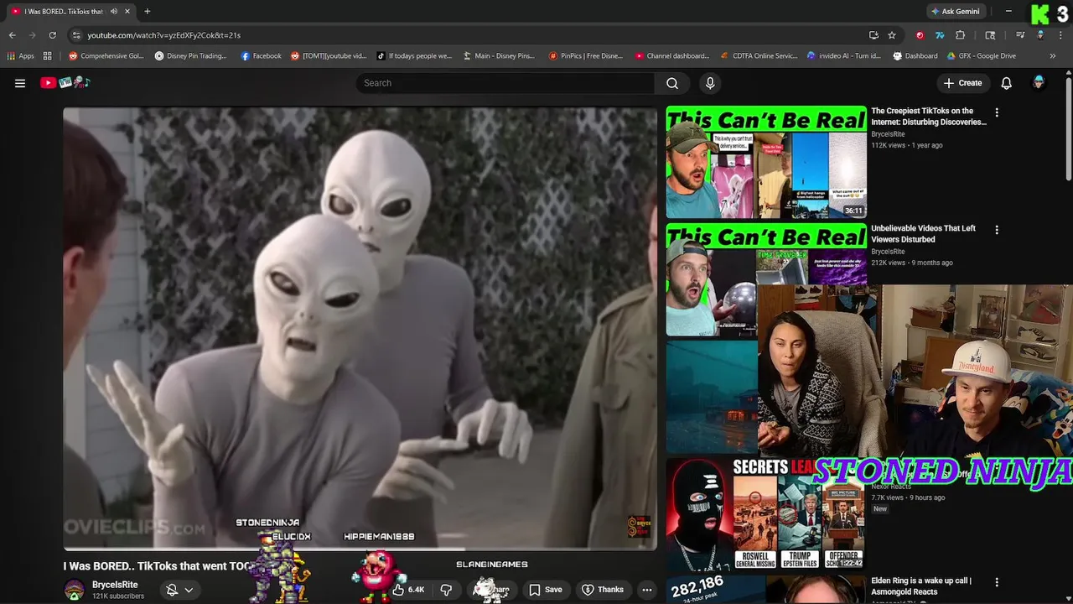Open 'The Creepiest TikToks on the Internet' title
The width and height of the screenshot is (1073, 604).
pyautogui.click(x=929, y=116)
